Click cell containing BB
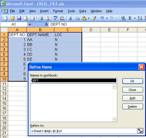Screen dimensions: 146x138 pyautogui.click(x=40, y=44)
